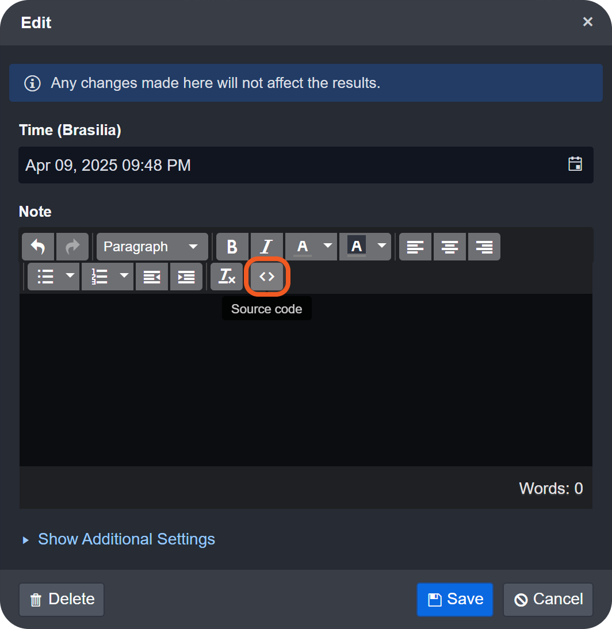This screenshot has height=629, width=612.
Task: Increase the text indent
Action: pos(186,277)
